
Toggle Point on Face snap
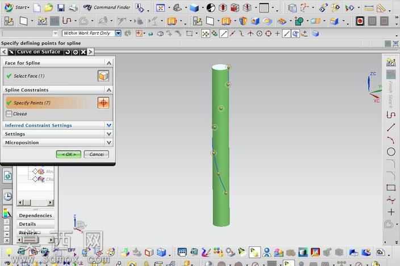pyautogui.click(x=295, y=33)
